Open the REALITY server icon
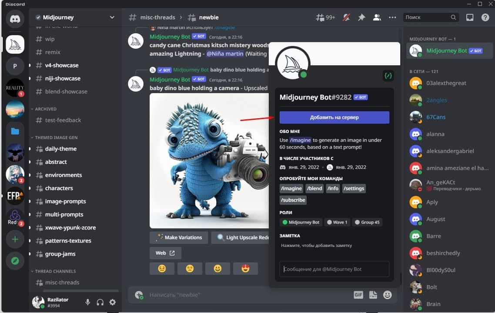This screenshot has width=495, height=313. pos(15,88)
